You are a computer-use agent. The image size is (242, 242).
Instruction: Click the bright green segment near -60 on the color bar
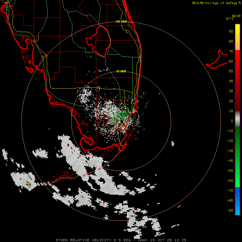click(x=237, y=182)
